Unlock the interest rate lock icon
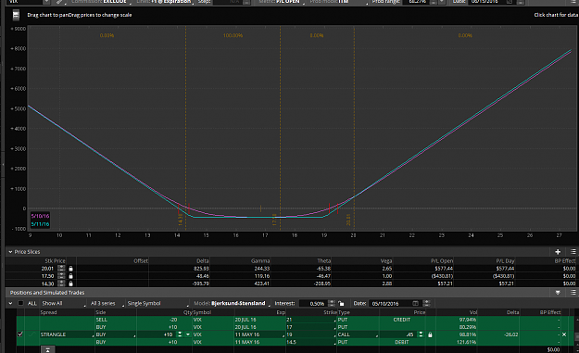This screenshot has width=579, height=353. point(341,304)
